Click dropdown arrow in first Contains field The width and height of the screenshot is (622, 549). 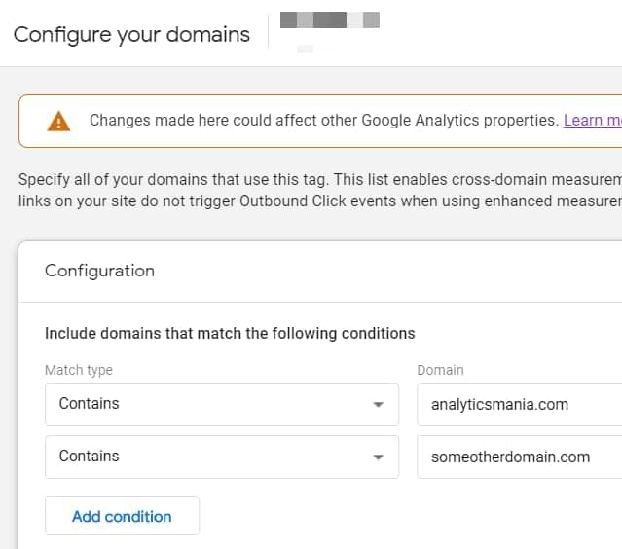pyautogui.click(x=379, y=405)
